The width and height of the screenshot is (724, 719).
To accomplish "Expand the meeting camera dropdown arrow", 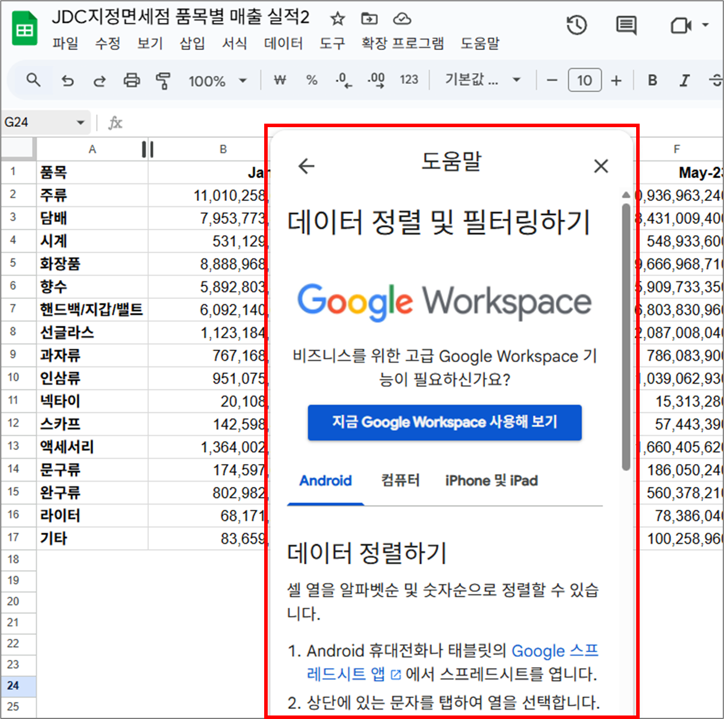I will pyautogui.click(x=705, y=25).
